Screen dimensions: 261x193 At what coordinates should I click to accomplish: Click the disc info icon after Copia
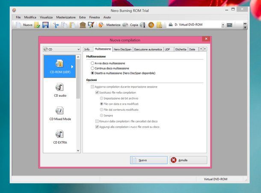coord(142,25)
